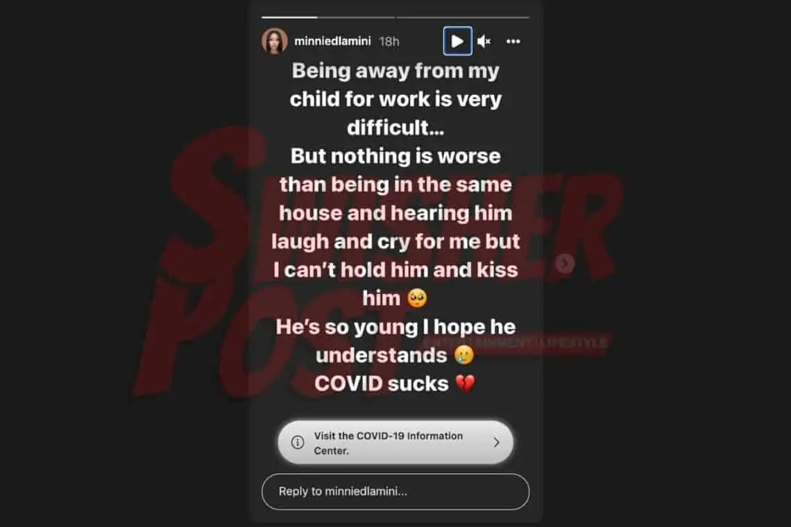Focus the Reply to minniedlamini field
Image resolution: width=791 pixels, height=527 pixels.
click(x=395, y=491)
